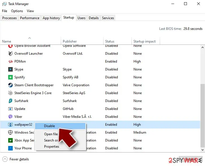Select the PDMon row name
205x166 pixels.
coord(20,61)
